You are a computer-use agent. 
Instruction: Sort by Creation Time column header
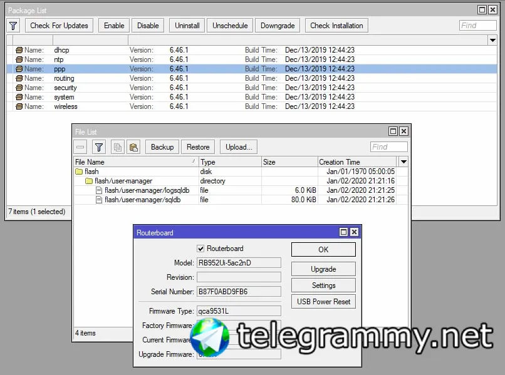(358, 162)
